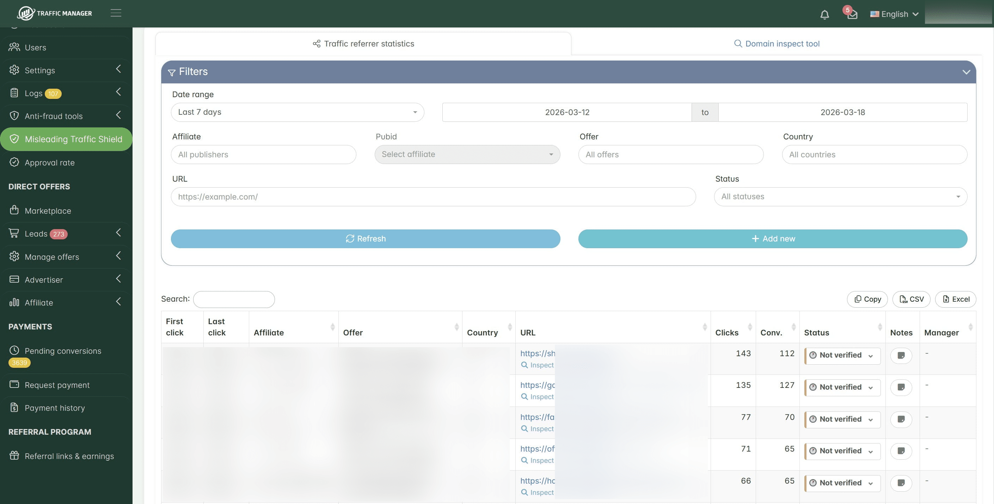The height and width of the screenshot is (504, 994).
Task: Open notes icon for 143 clicks row
Action: pyautogui.click(x=901, y=356)
